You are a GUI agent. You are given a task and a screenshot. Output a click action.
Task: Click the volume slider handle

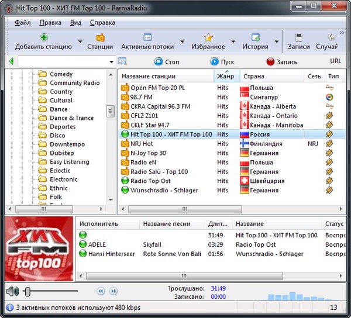27,291
